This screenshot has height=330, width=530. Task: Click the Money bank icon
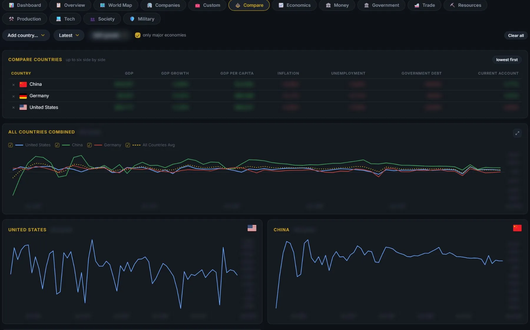[328, 5]
